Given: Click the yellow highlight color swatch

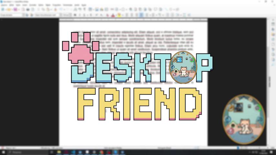Looking at the screenshot, I should click(x=119, y=15).
